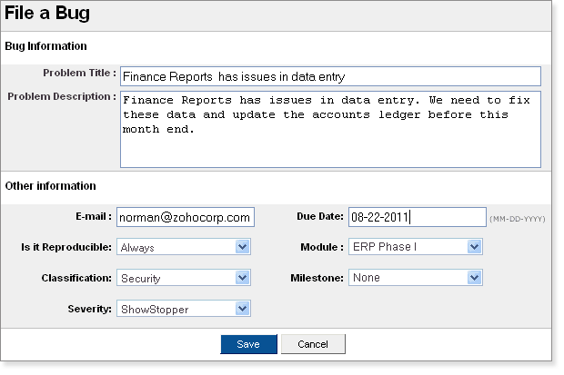Click the Milestone label
This screenshot has width=564, height=375.
pos(317,279)
